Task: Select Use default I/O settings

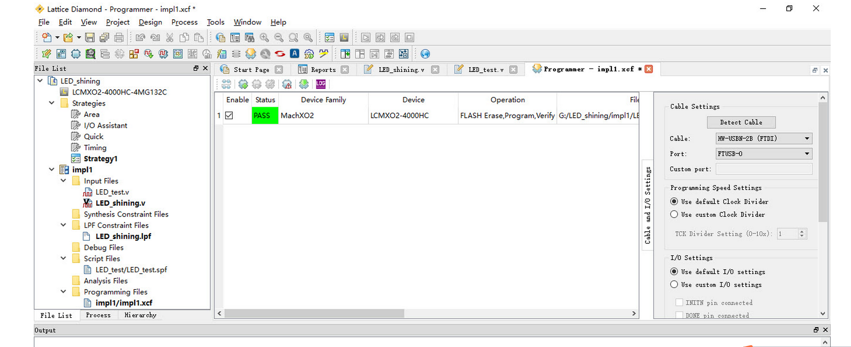Action: click(x=674, y=272)
